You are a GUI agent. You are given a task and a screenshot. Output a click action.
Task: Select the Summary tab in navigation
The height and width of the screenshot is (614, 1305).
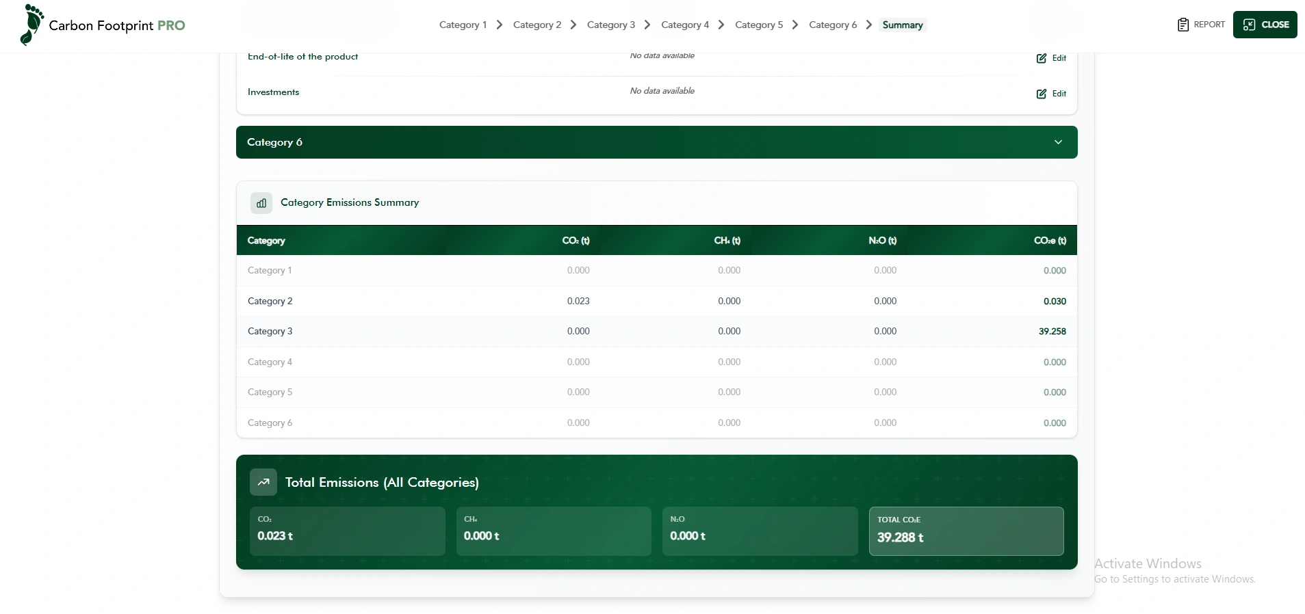pos(902,25)
